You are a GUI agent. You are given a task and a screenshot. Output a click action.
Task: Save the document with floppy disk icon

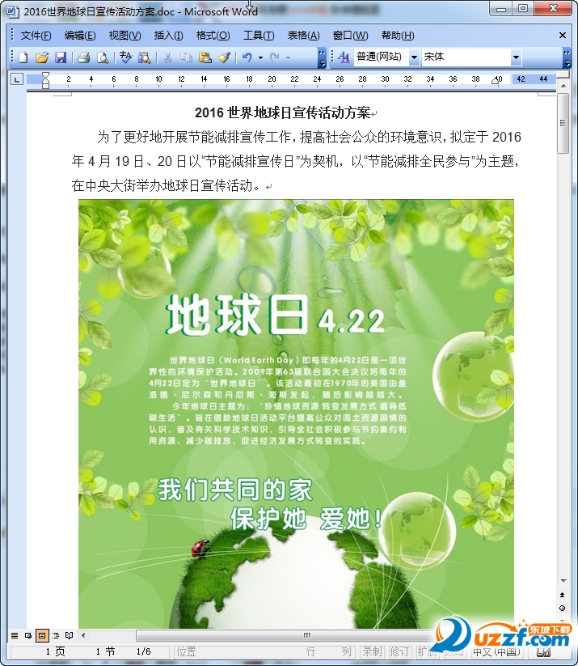coord(61,57)
